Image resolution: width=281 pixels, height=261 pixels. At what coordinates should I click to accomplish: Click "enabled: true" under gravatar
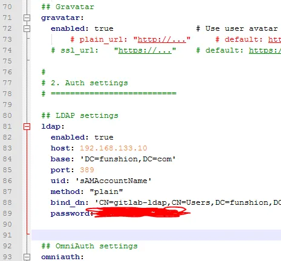pos(82,28)
